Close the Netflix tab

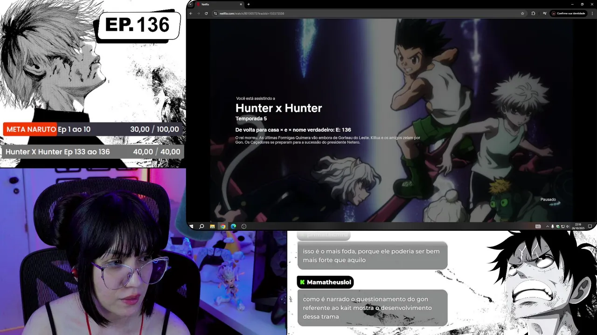241,4
